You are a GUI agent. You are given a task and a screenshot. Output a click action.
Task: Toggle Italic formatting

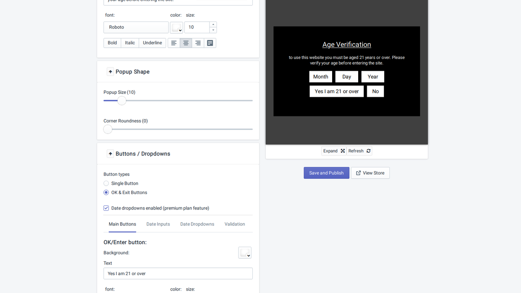click(x=130, y=43)
